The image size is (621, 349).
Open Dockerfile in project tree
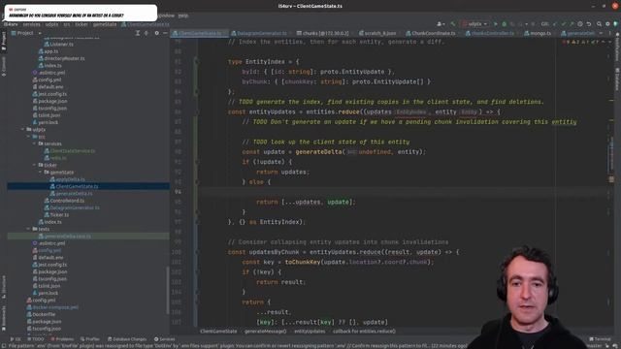point(43,314)
